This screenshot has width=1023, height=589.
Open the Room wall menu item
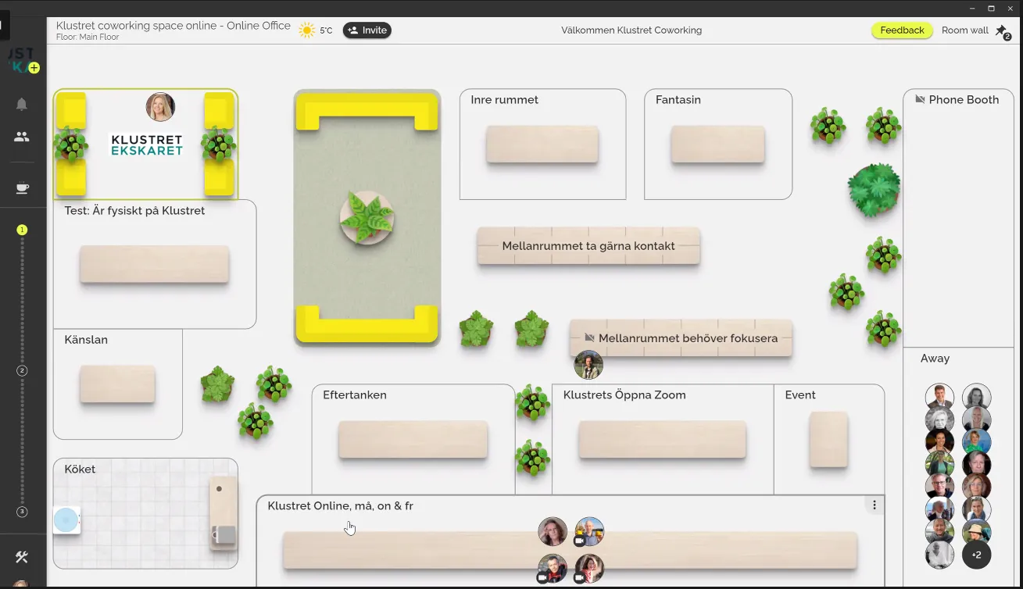(965, 30)
